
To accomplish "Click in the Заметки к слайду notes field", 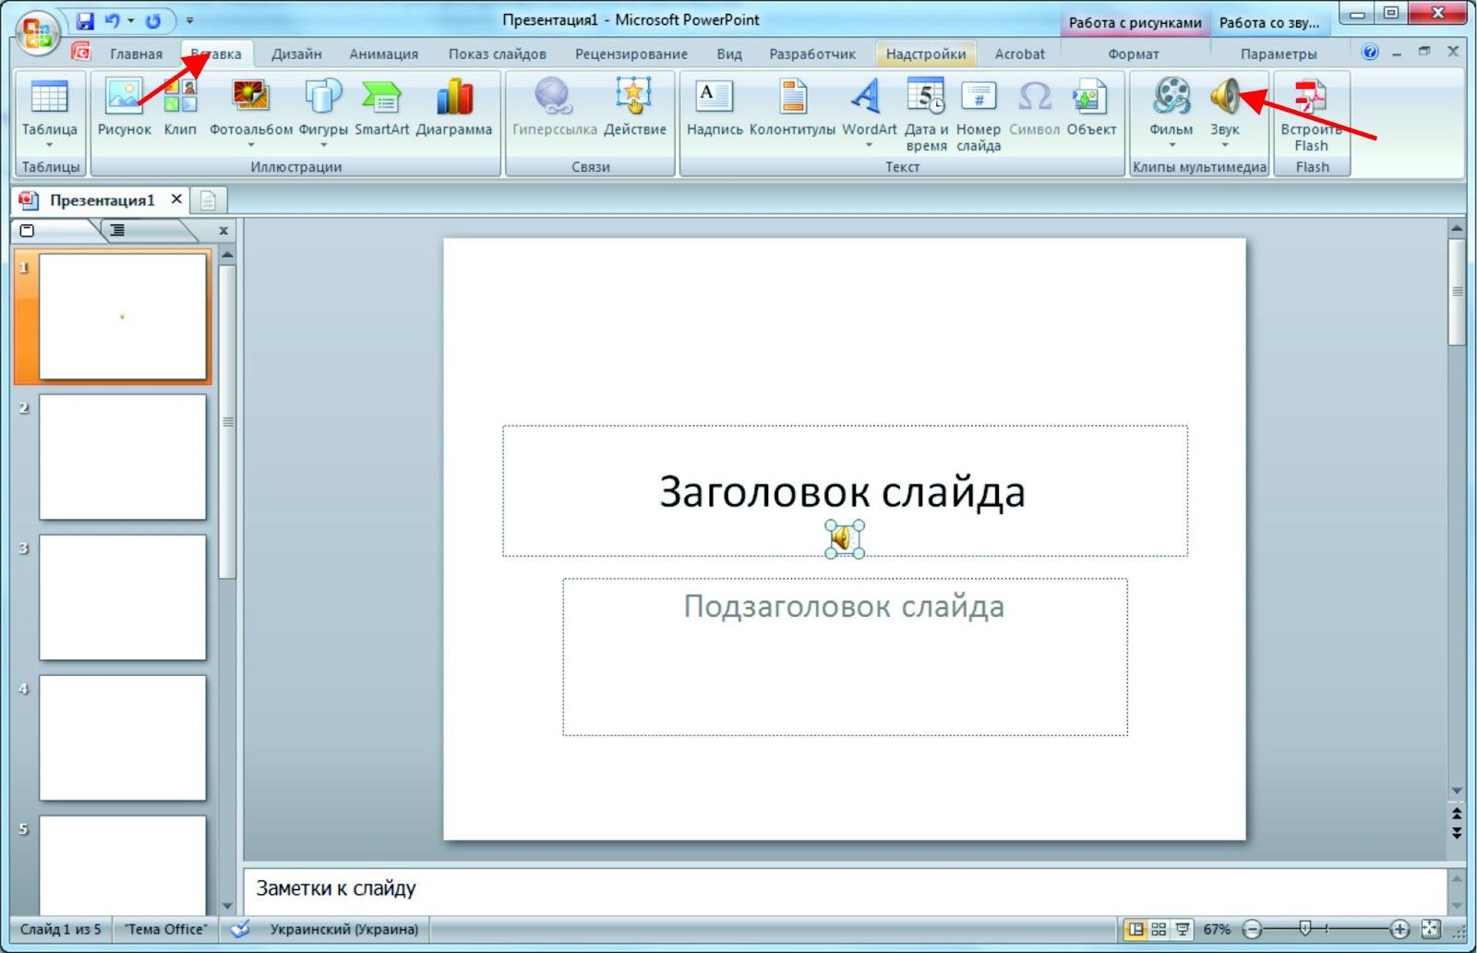I will point(845,889).
